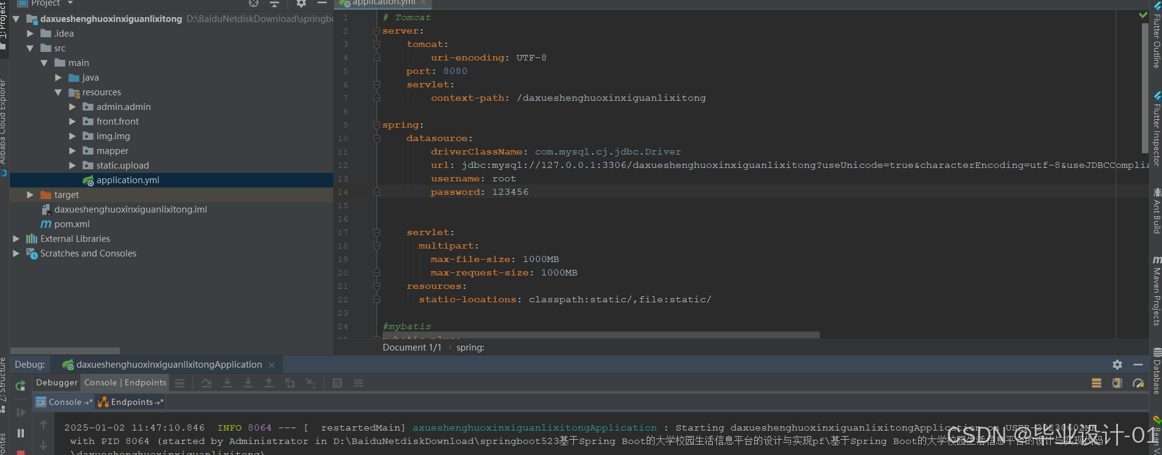Collapse all nodes in Project panel header
This screenshot has height=455, width=1162.
click(x=274, y=4)
